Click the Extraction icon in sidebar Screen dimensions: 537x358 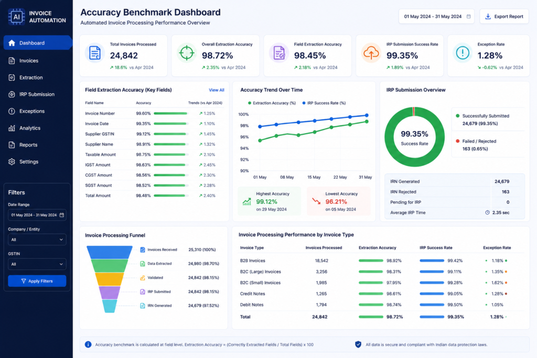[x=12, y=78]
